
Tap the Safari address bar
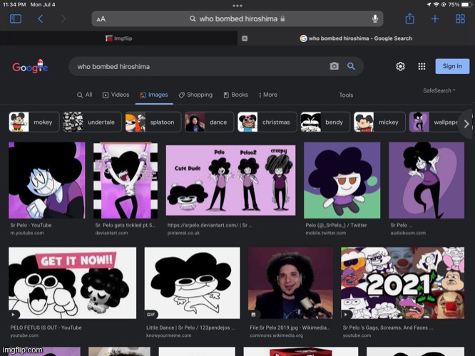pos(237,19)
